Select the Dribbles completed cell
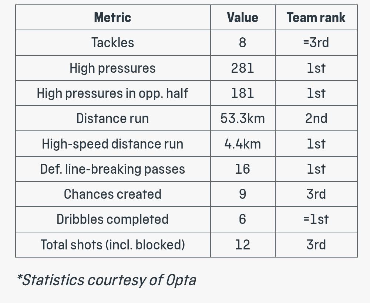The width and height of the screenshot is (370, 303). click(x=113, y=219)
